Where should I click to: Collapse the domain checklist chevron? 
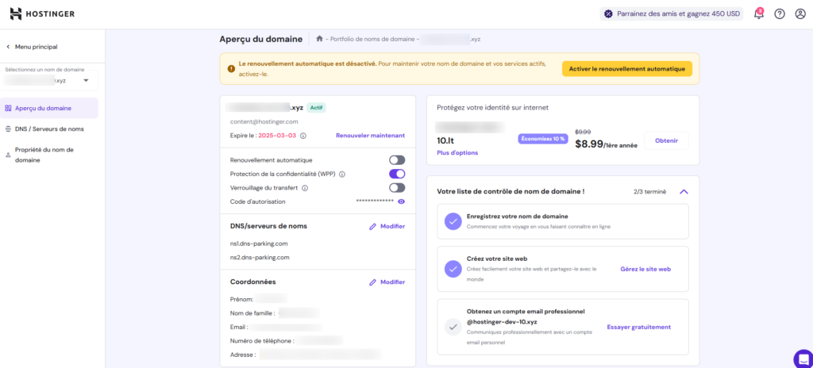coord(684,192)
